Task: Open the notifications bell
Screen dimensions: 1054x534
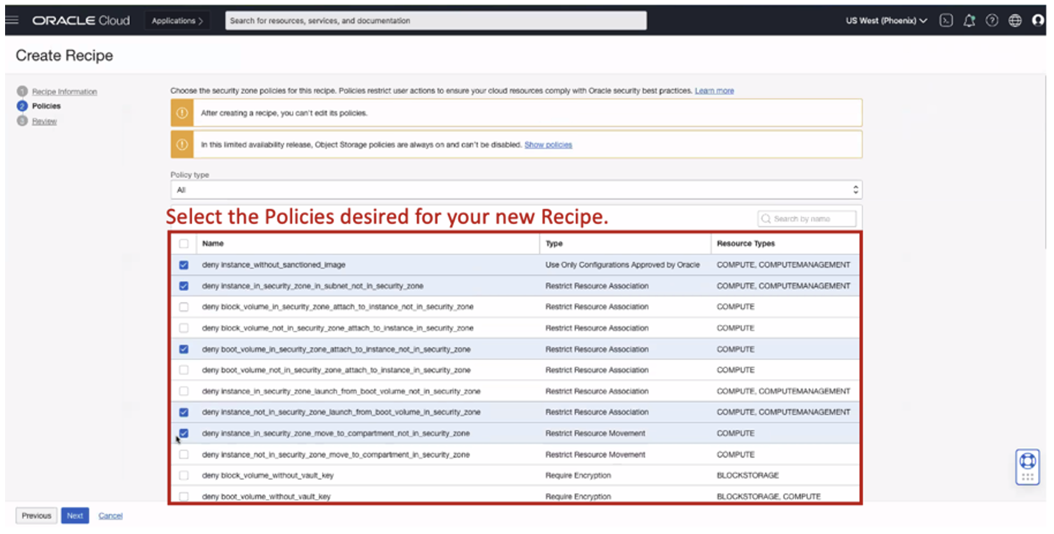Action: [x=969, y=20]
